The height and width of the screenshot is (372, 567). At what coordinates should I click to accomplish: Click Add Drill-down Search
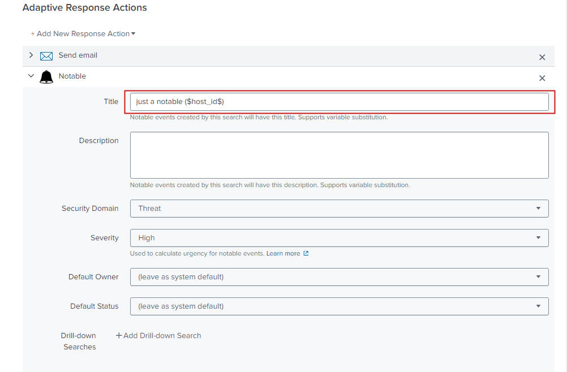pos(158,335)
